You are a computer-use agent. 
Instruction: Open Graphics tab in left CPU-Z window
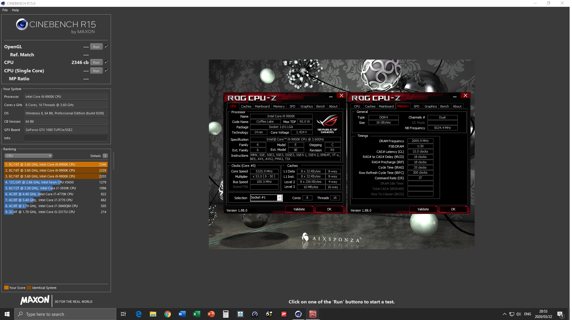306,106
